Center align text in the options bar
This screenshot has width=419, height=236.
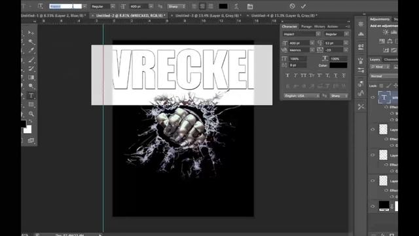point(202,6)
